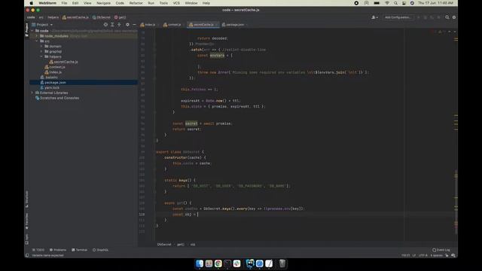Open WebStorm icon in the Dock
Screen dimensions: 482x271
[x=250, y=263]
